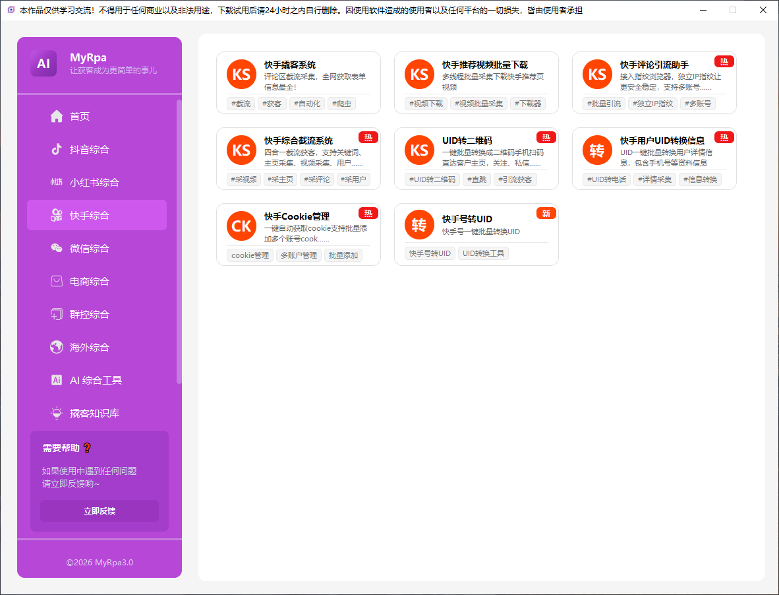Screen dimensions: 779x595
Task: Click the KS icon of 快手攘客系统
Action: coord(241,74)
